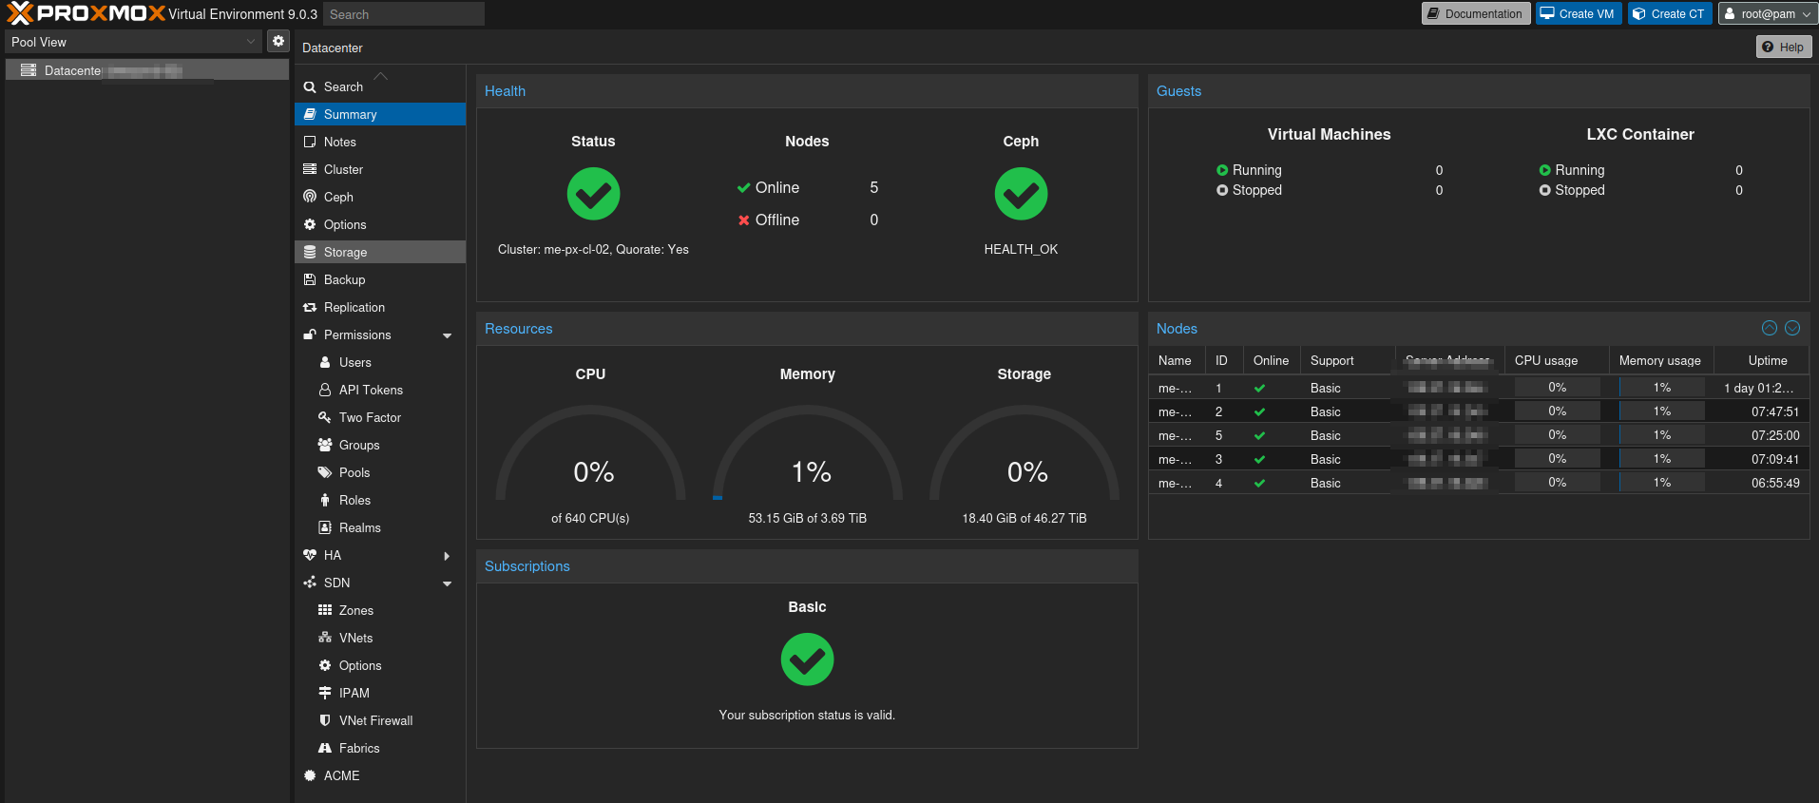Screen dimensions: 1819x803
Task: Click the Notes sticky-note icon
Action: click(x=310, y=142)
